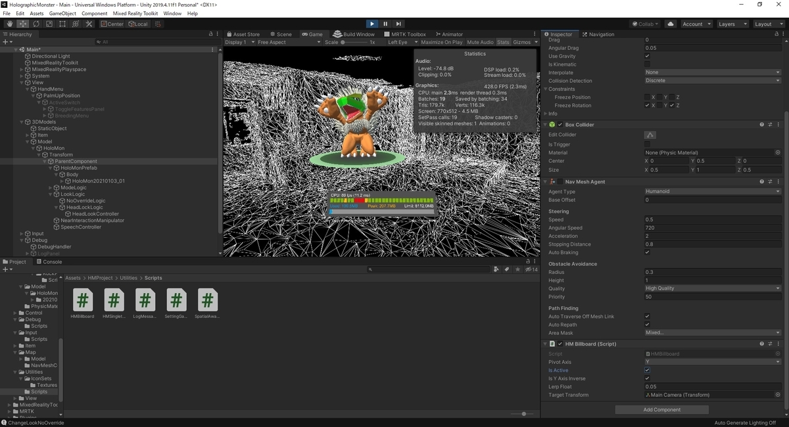789x427 pixels.
Task: Toggle Use Gravity checkbox
Action: pyautogui.click(x=647, y=56)
